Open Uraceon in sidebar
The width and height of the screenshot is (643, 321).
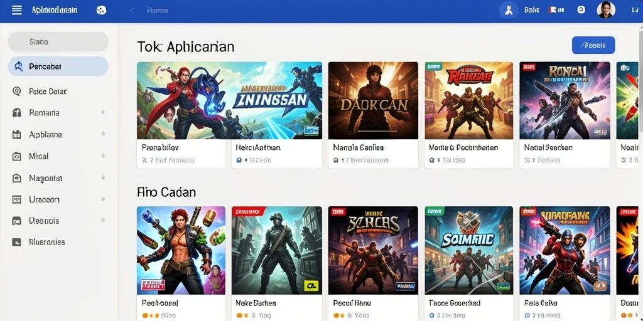click(45, 199)
